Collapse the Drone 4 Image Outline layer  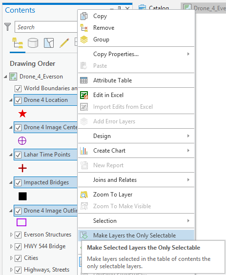11,211
